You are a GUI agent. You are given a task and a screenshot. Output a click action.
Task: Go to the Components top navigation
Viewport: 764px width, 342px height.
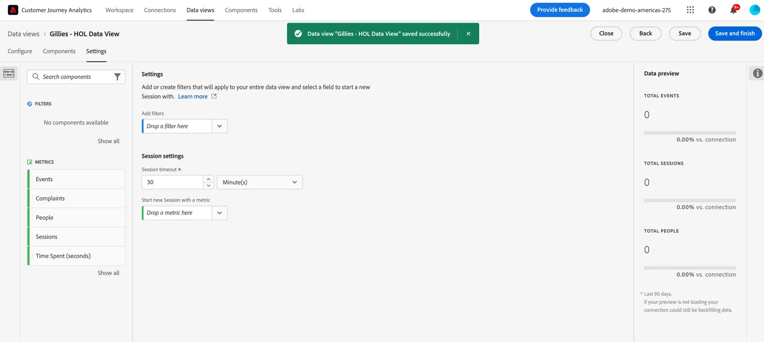pos(241,10)
